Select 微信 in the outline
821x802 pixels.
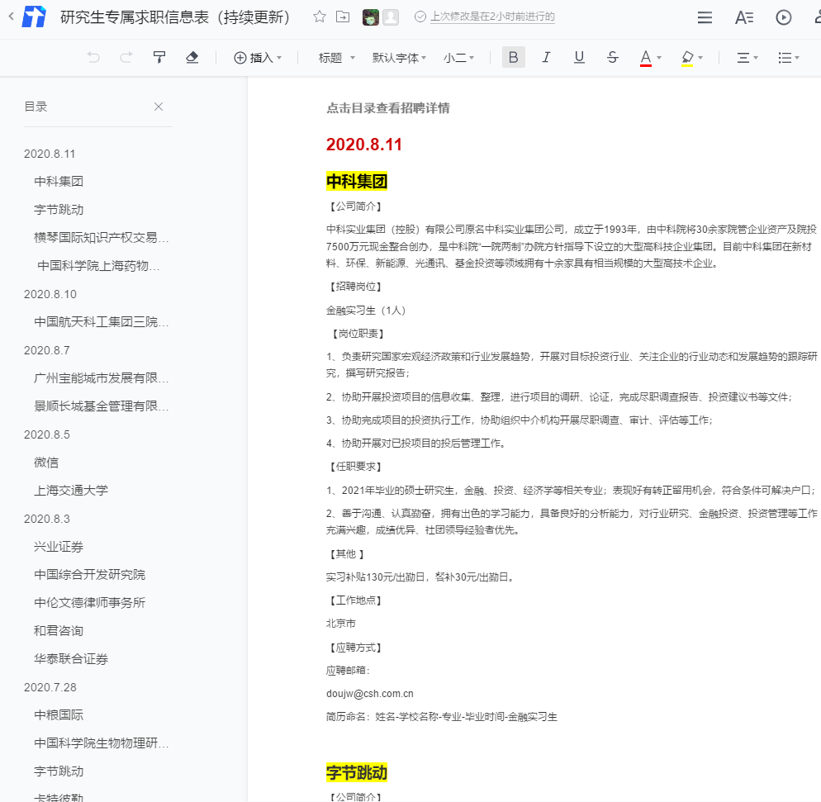pos(46,463)
